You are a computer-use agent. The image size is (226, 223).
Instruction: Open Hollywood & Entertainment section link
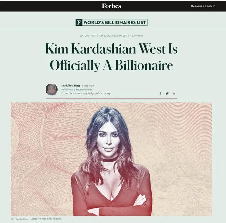coord(77,89)
